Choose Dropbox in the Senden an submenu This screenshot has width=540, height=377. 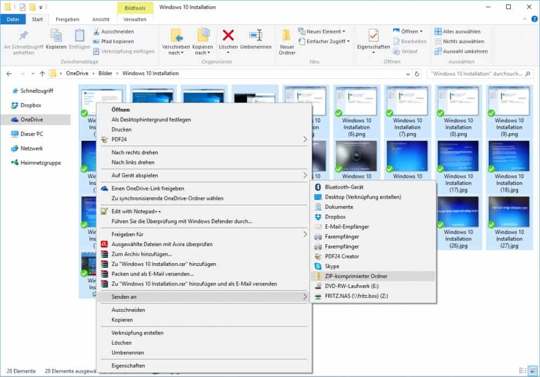click(x=373, y=217)
